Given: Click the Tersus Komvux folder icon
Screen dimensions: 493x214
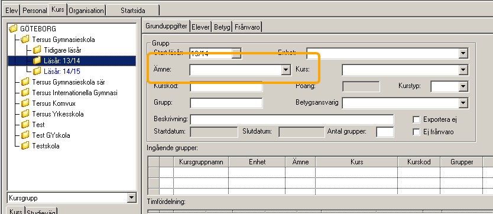Looking at the screenshot, I should (25, 103).
